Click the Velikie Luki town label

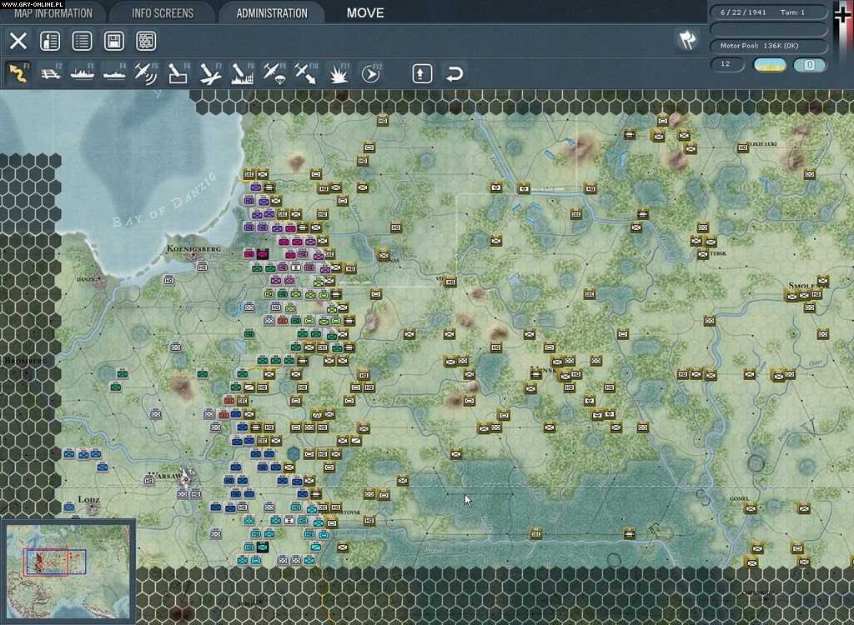(763, 144)
